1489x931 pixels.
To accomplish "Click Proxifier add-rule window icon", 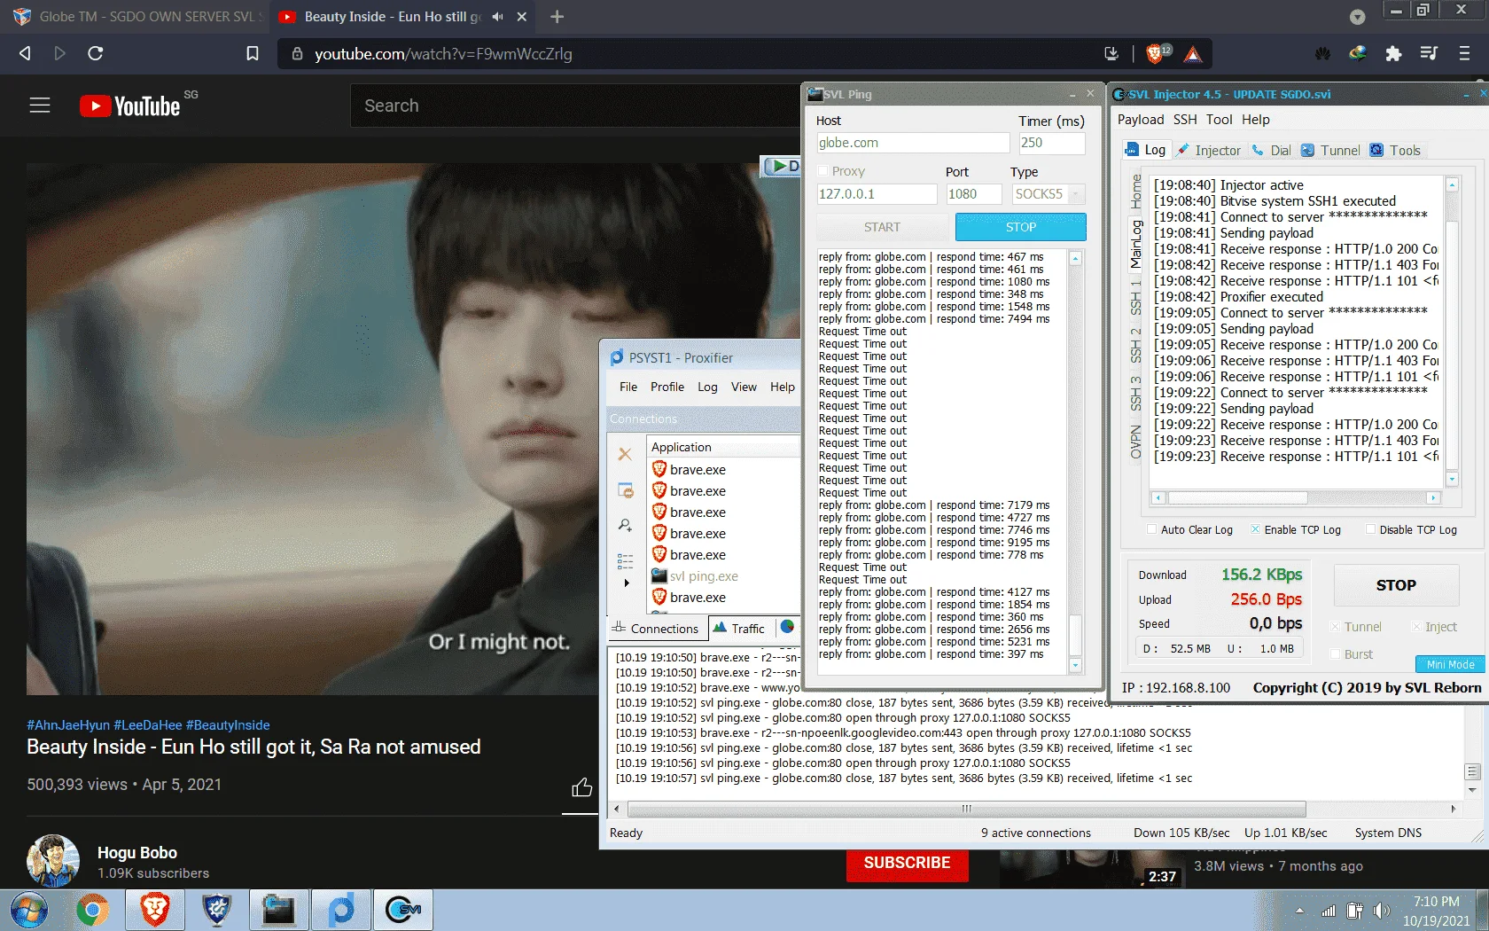I will 625,490.
